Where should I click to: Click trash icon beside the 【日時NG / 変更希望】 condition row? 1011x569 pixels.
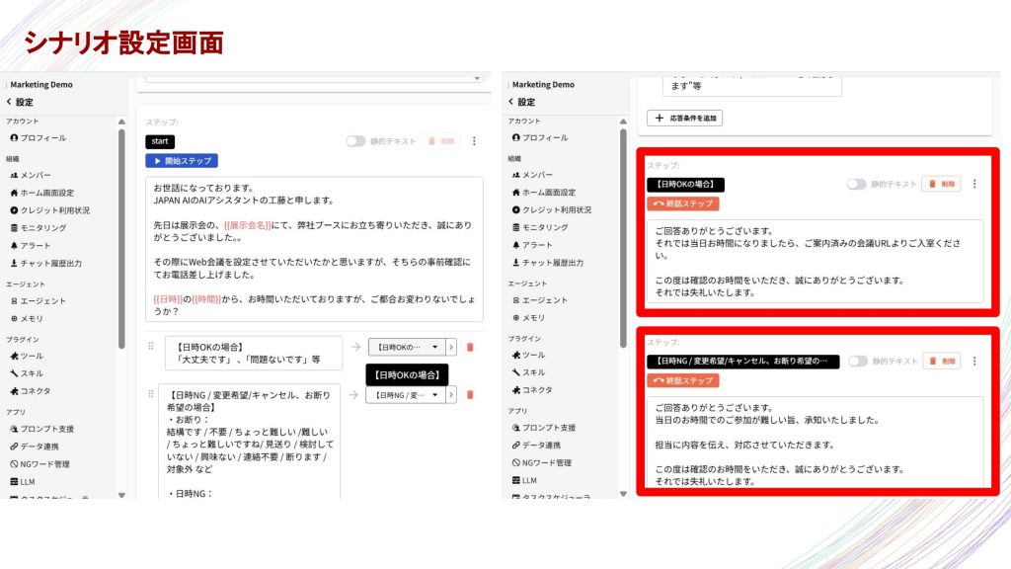pos(469,394)
